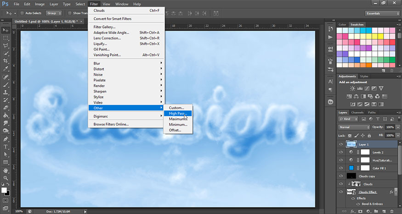Hide the Levels 2 layer

tap(341, 152)
